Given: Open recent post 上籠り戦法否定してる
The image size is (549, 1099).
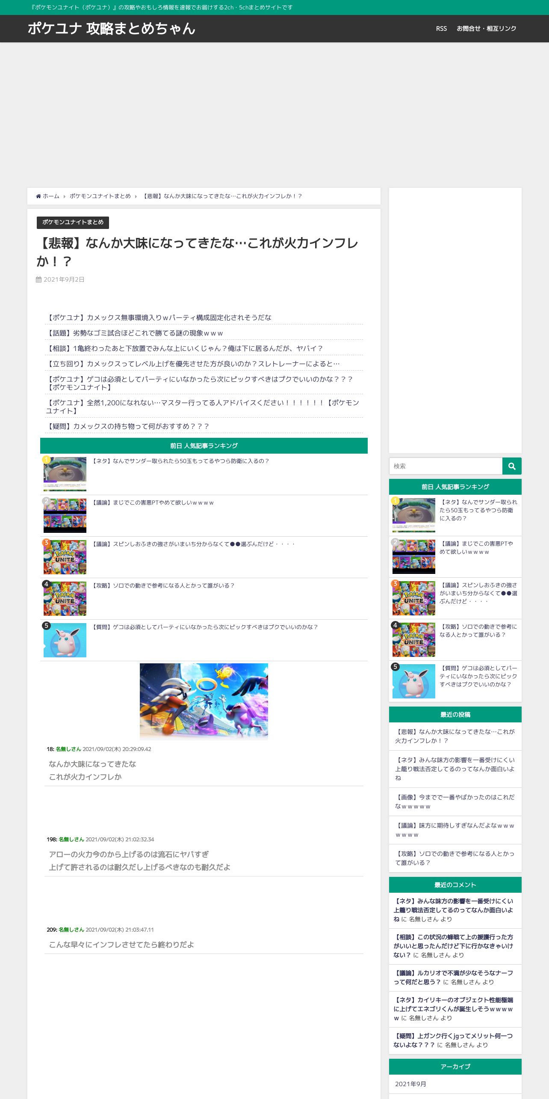Looking at the screenshot, I should [455, 769].
